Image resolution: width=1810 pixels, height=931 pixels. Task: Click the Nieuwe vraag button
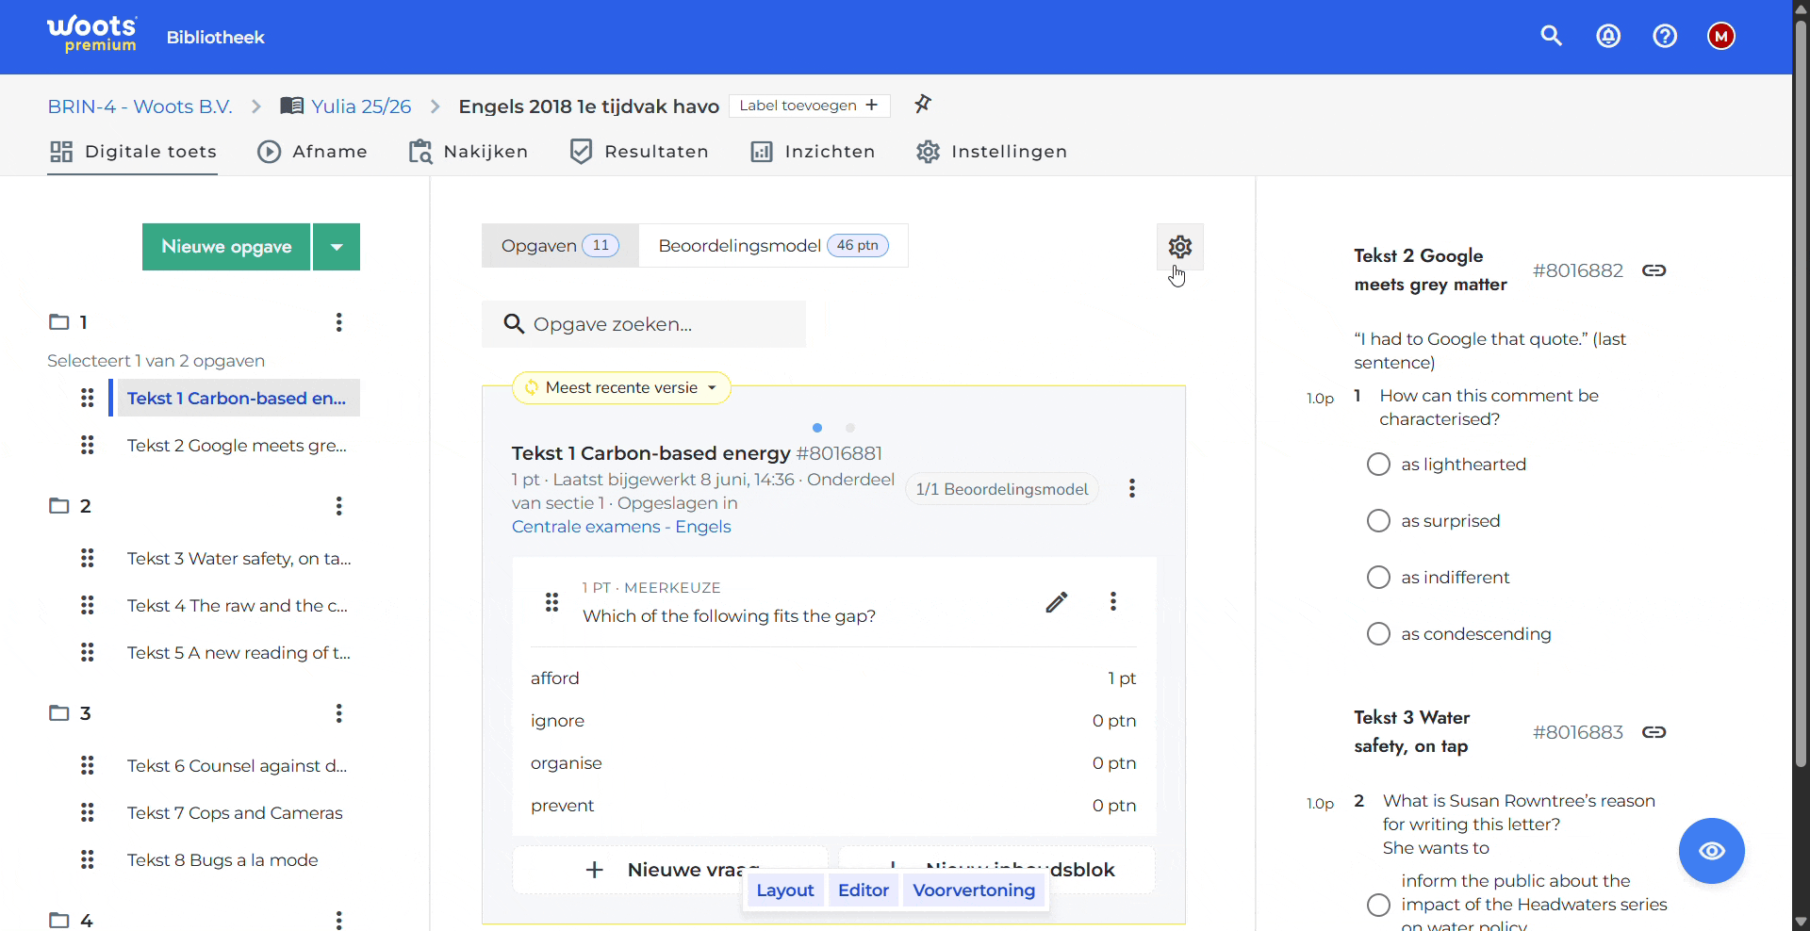point(670,870)
